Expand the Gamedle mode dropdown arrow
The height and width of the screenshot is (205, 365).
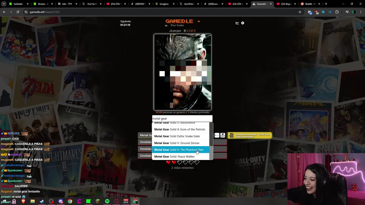coord(199,22)
